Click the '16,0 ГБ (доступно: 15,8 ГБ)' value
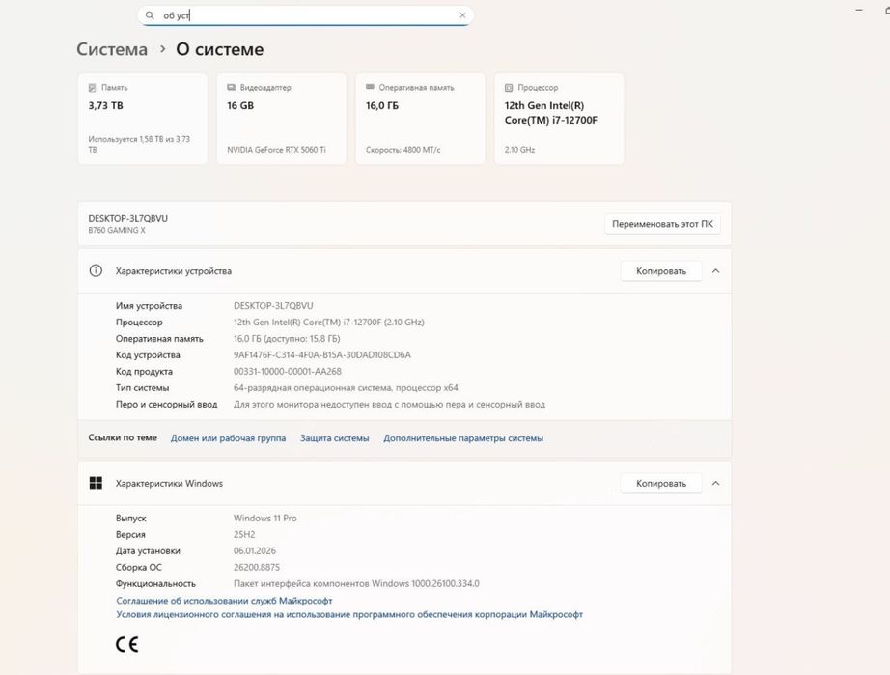890x675 pixels. (287, 339)
